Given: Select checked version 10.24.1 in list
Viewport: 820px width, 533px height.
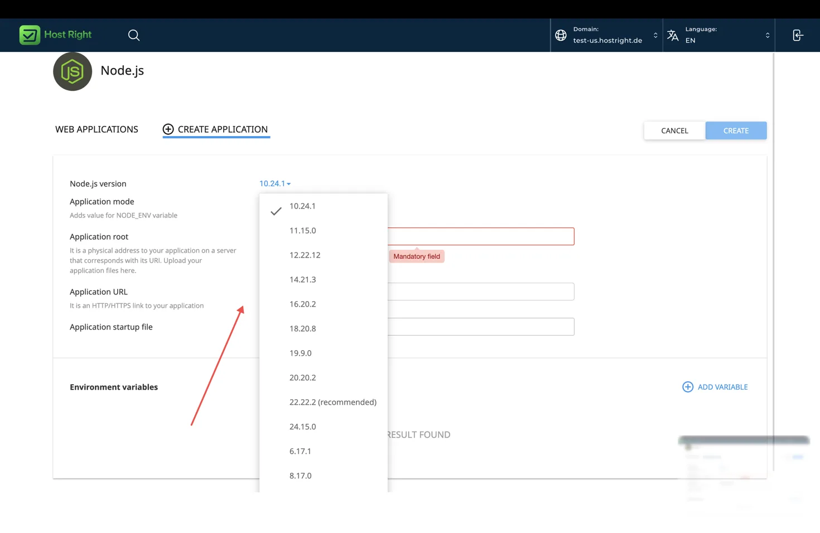Looking at the screenshot, I should coord(324,206).
